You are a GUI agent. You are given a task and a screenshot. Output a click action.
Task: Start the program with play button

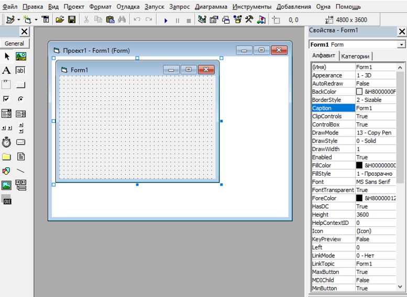166,20
